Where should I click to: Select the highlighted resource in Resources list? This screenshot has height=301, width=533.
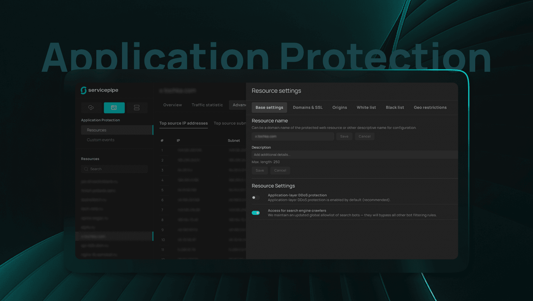tap(114, 236)
